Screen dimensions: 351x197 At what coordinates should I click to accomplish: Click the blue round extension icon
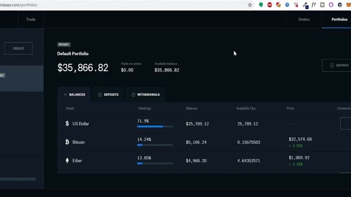coord(287,5)
